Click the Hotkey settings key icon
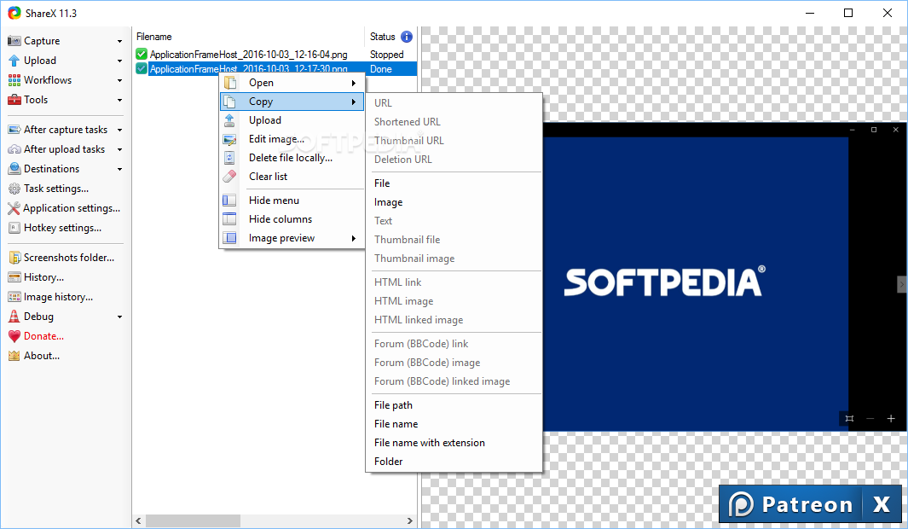 (x=14, y=228)
